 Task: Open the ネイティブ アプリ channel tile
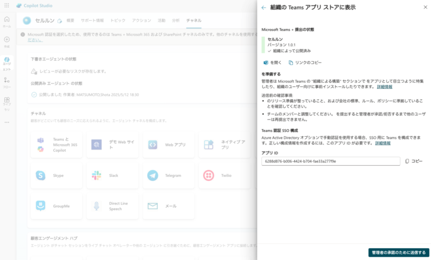[225, 145]
